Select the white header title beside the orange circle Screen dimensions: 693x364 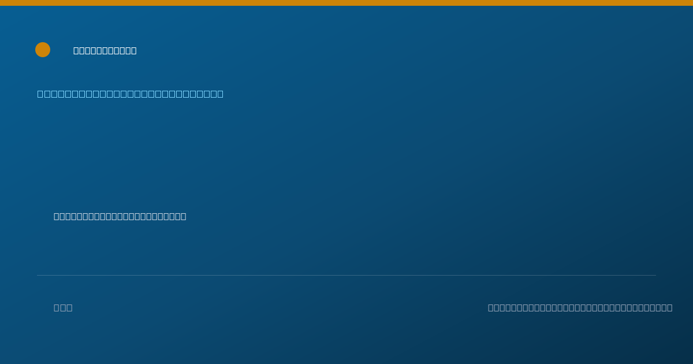click(105, 51)
